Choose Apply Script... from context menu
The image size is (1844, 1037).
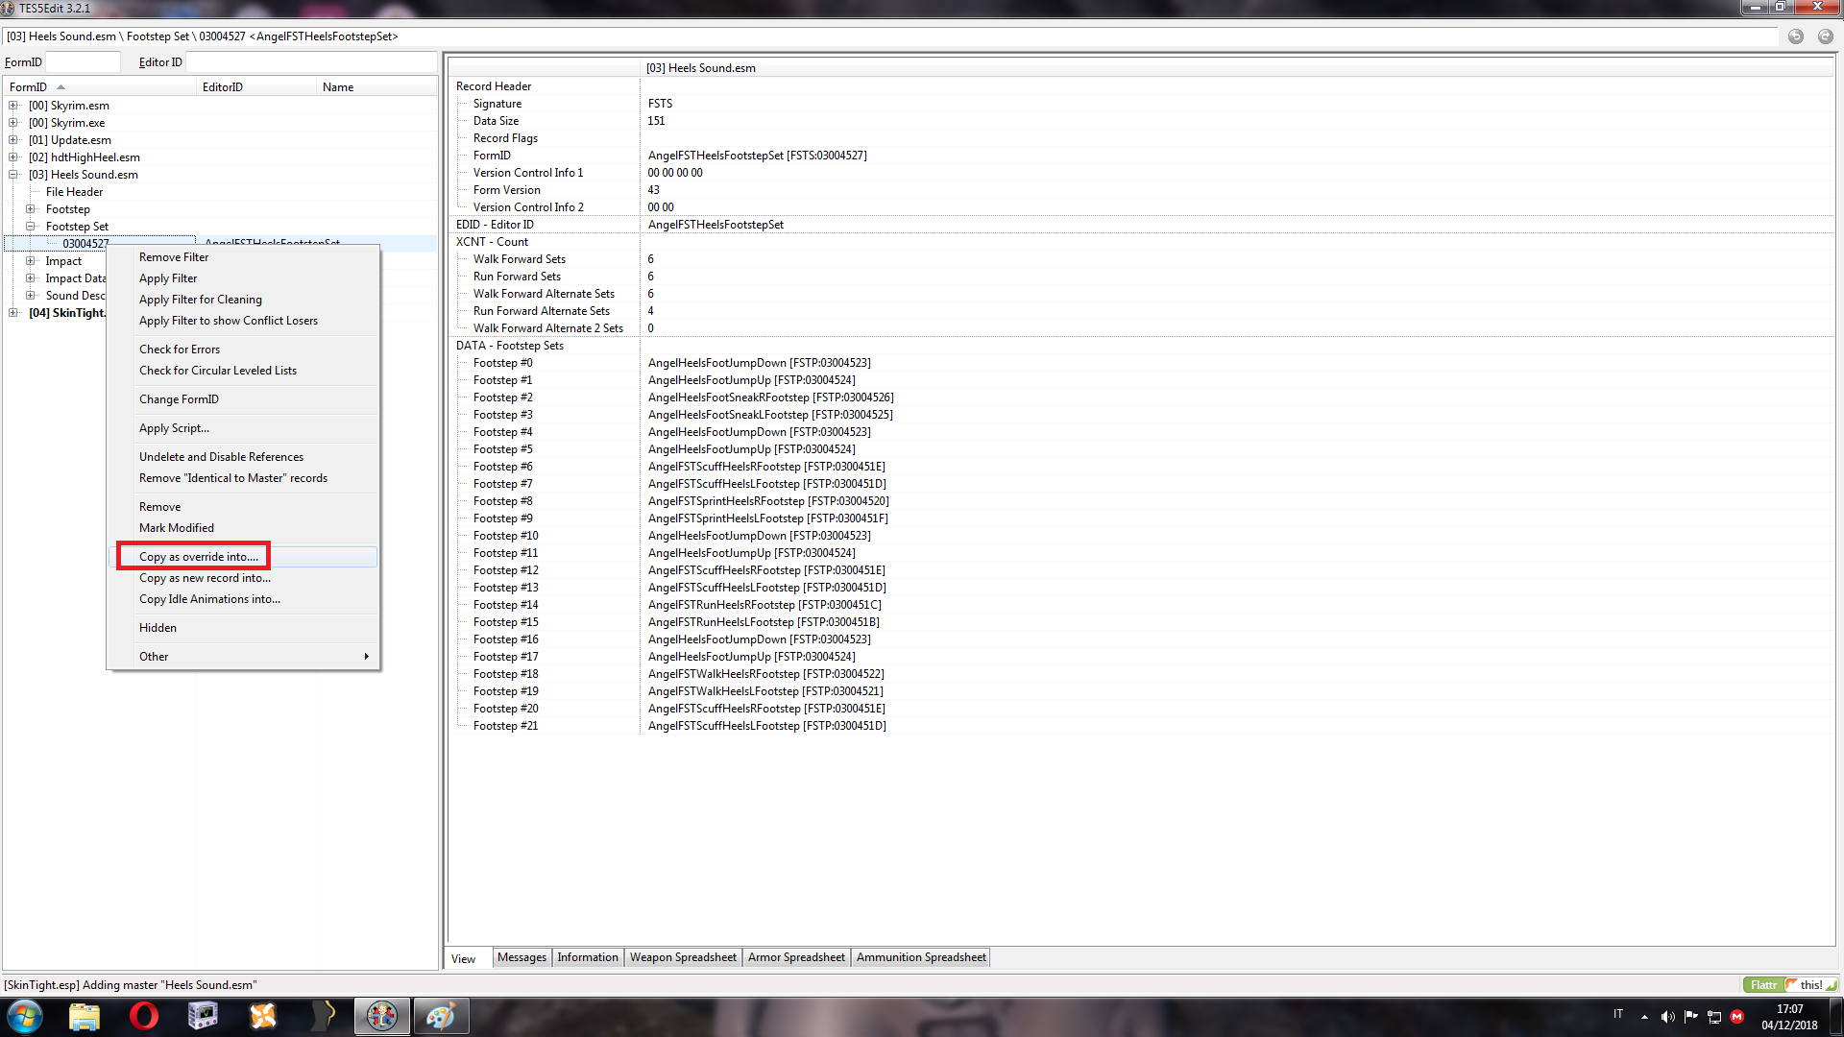(x=244, y=428)
